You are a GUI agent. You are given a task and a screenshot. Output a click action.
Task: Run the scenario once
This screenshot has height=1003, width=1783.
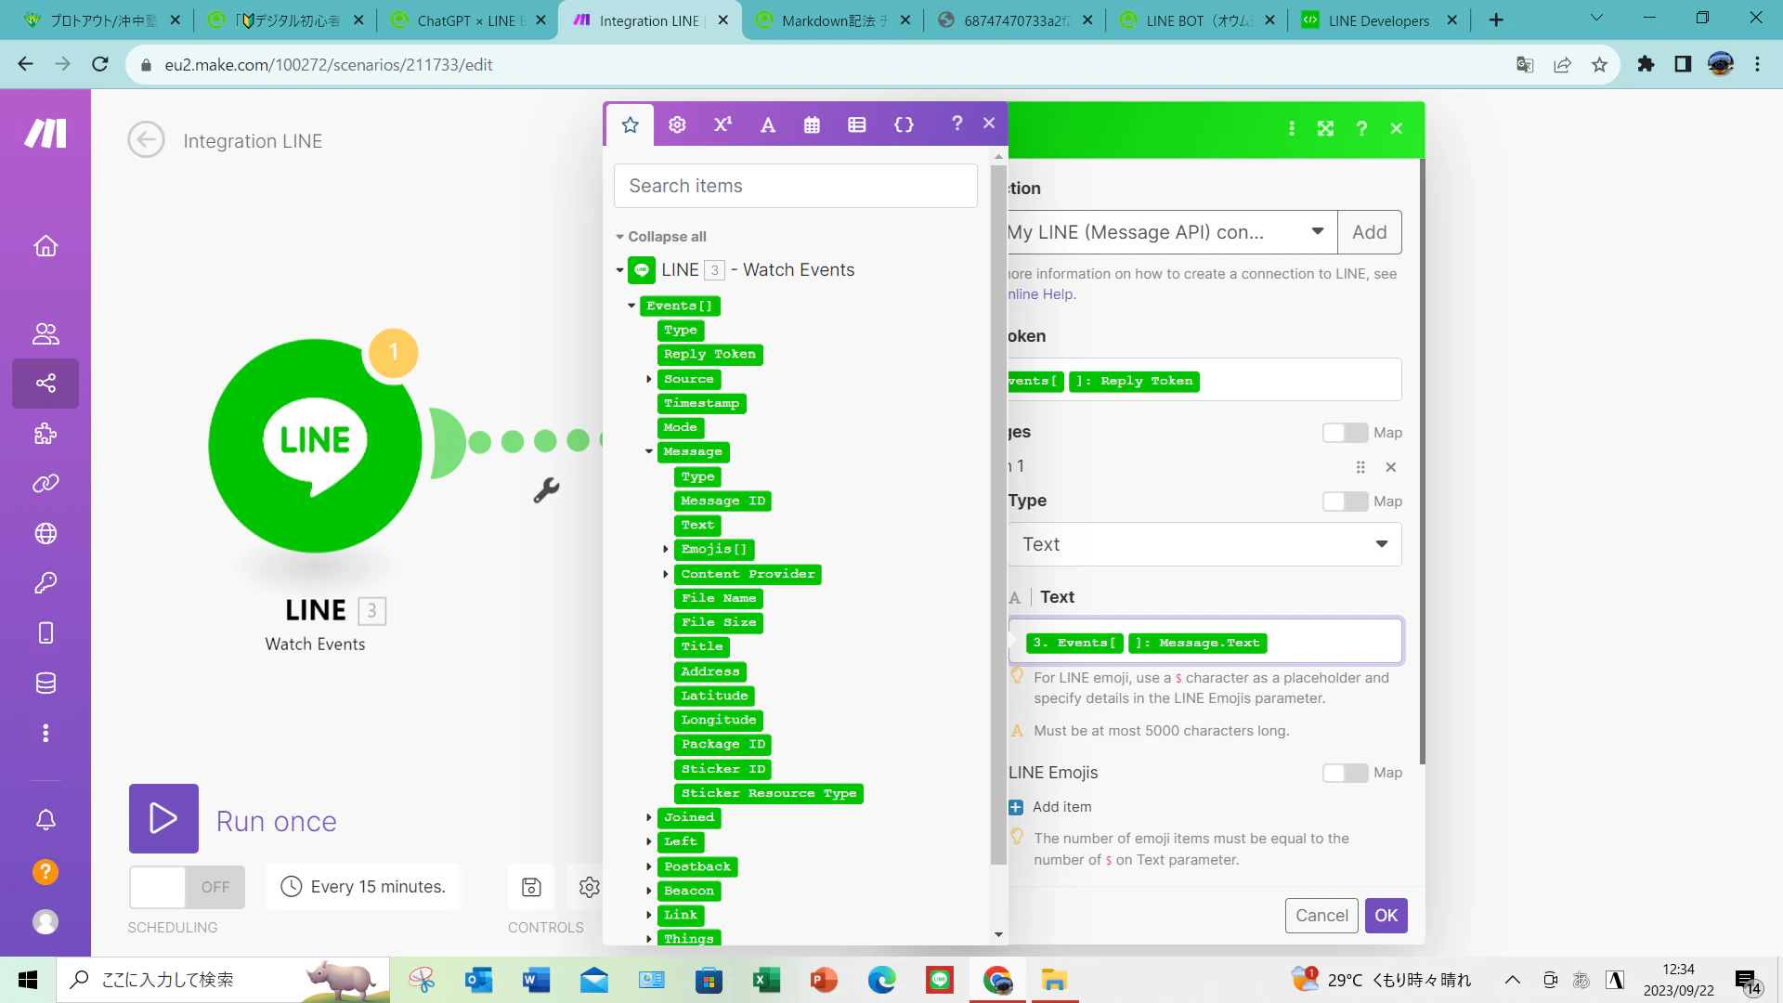(x=163, y=818)
